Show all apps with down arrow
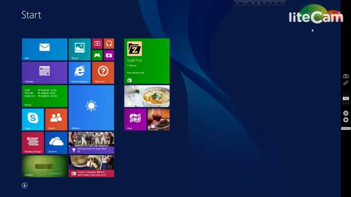 [x=25, y=186]
